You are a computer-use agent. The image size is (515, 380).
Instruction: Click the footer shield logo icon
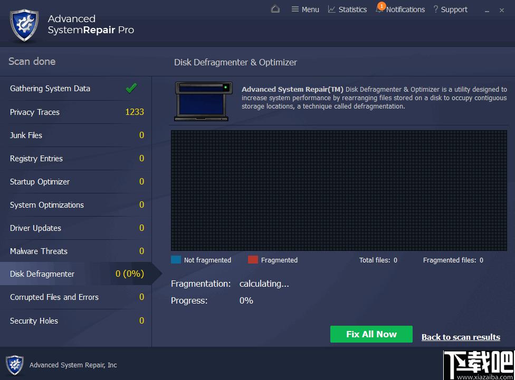[15, 365]
